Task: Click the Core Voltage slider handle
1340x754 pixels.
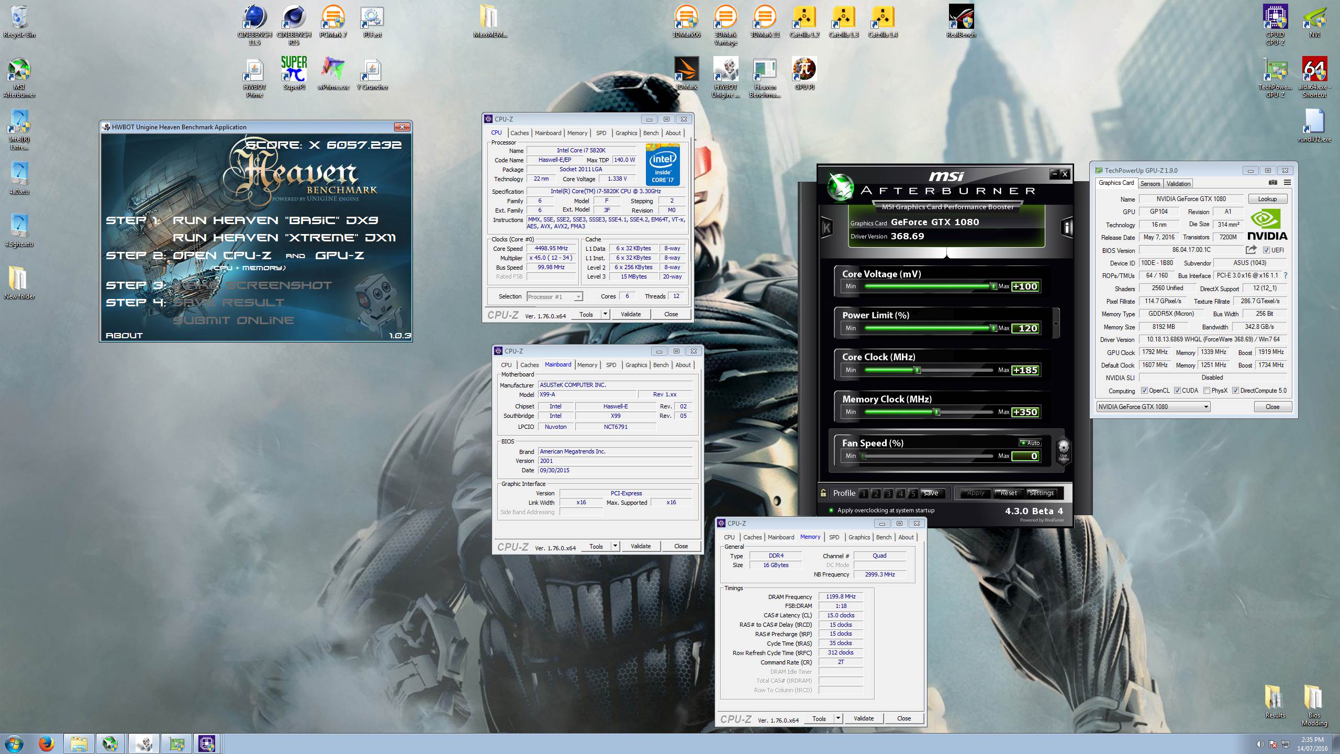Action: 993,286
